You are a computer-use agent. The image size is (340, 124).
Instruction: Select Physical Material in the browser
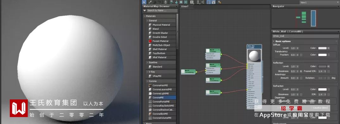[x=161, y=25]
